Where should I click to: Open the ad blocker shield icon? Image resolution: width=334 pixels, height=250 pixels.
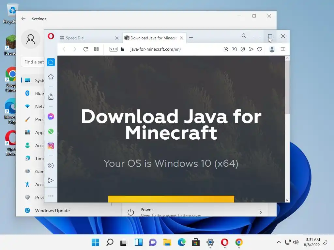[243, 49]
